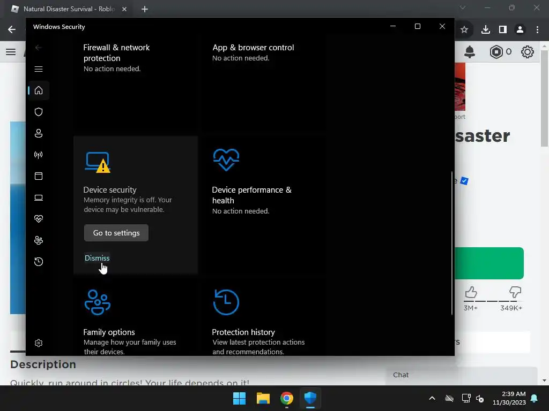Open Protection history tile heading

tap(243, 332)
